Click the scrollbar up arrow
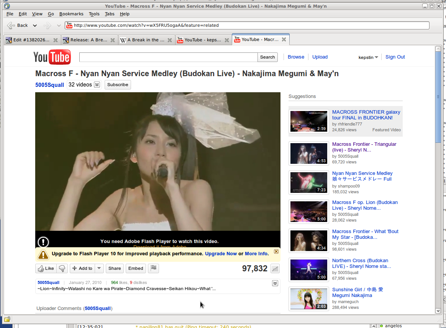This screenshot has height=328, width=446. (438, 49)
